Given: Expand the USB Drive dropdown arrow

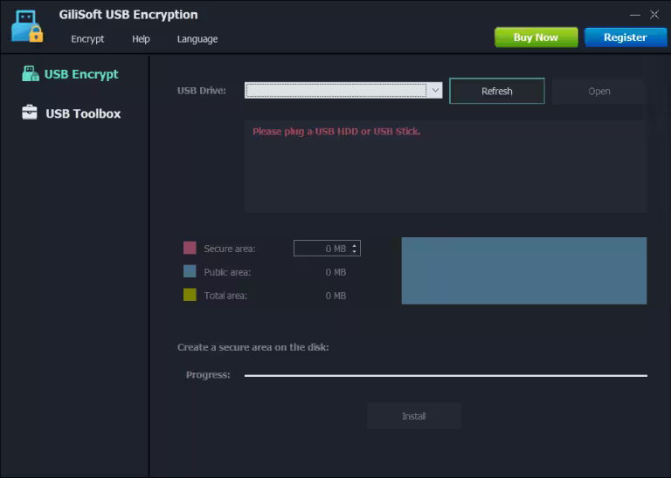Looking at the screenshot, I should (435, 91).
